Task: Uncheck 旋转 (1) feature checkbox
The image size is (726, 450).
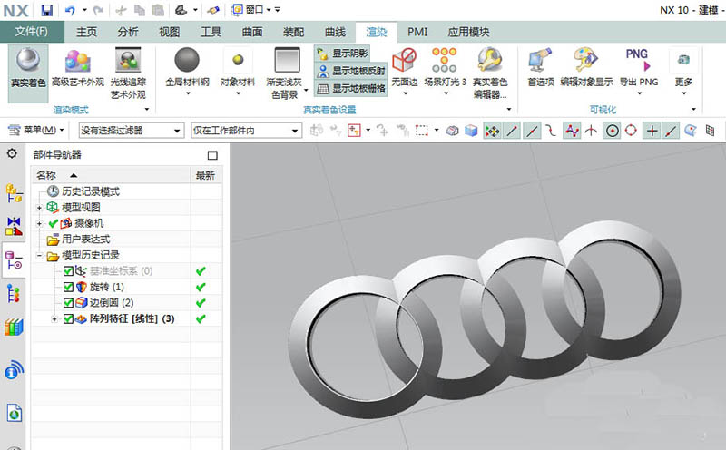Action: (x=68, y=287)
